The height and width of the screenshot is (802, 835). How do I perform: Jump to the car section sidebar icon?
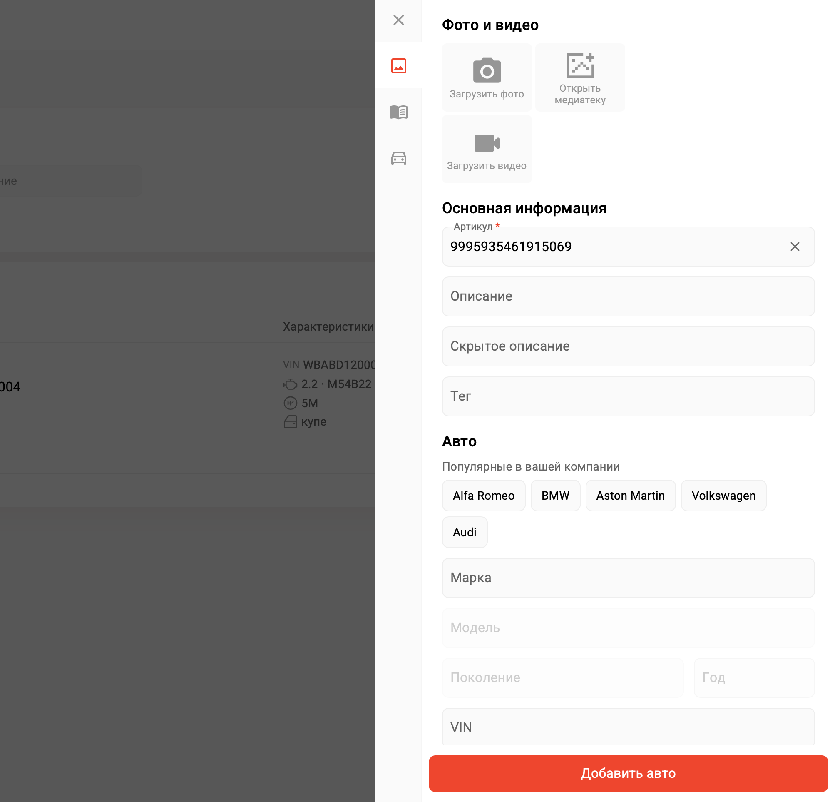(398, 158)
